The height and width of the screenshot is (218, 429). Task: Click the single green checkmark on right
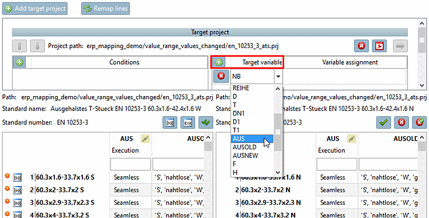(384, 122)
